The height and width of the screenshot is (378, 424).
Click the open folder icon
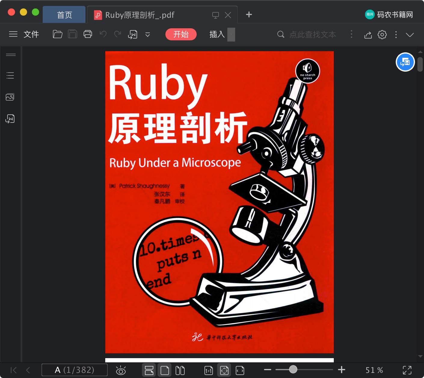coord(57,34)
